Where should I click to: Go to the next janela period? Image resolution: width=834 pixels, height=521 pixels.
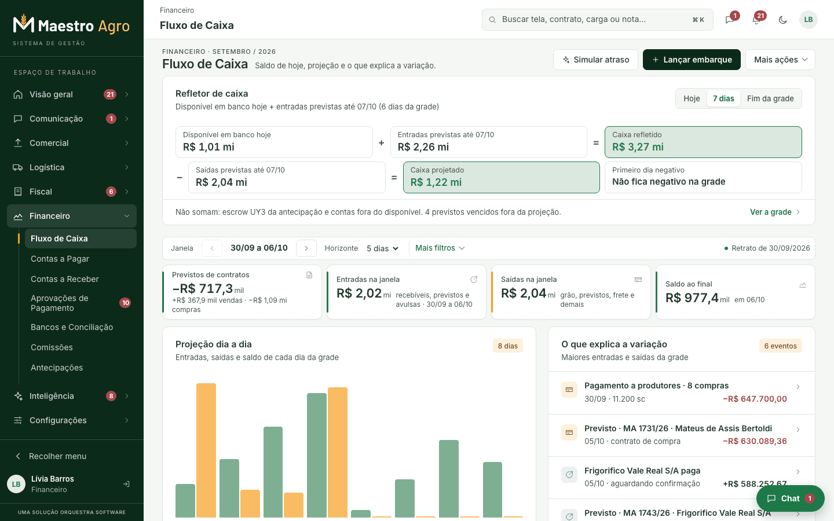point(306,248)
